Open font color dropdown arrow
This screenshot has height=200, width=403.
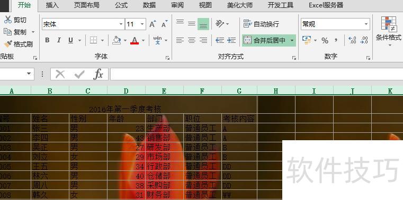(143, 41)
